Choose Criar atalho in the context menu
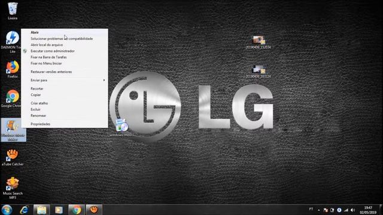The height and width of the screenshot is (215, 383). [65, 103]
